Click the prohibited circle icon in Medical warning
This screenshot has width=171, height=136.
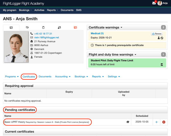click(162, 38)
